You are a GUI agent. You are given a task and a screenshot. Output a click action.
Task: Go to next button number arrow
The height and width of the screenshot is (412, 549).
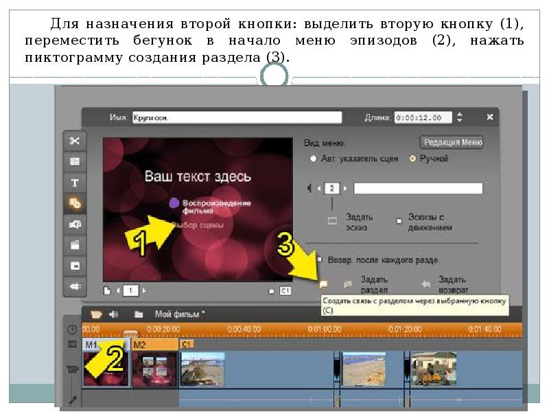[x=345, y=188]
